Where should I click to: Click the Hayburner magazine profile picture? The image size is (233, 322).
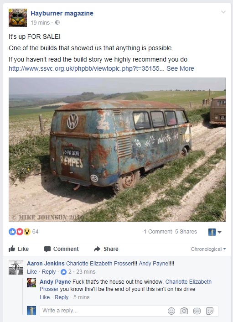coord(18,18)
